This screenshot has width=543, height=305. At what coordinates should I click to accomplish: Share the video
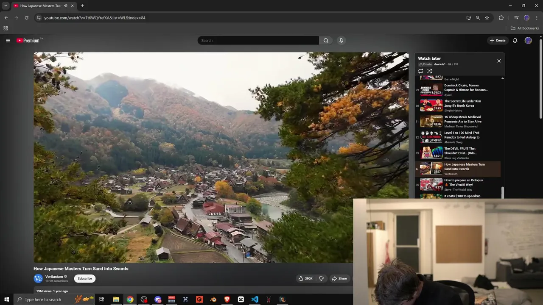(339, 278)
